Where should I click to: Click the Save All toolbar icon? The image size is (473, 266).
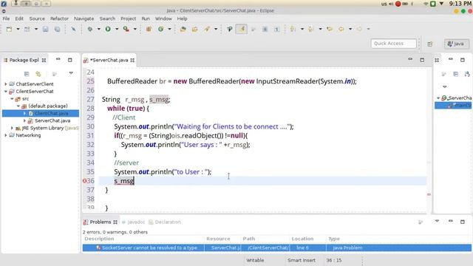(x=57, y=30)
